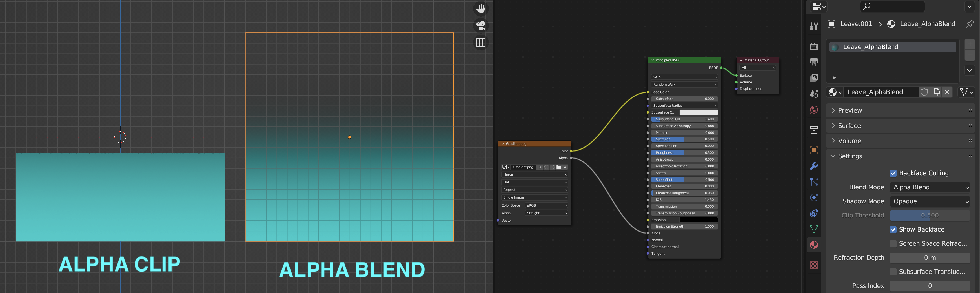This screenshot has height=293, width=980.
Task: Select the Leave_AlphaBlend material slot in list
Action: pos(892,47)
